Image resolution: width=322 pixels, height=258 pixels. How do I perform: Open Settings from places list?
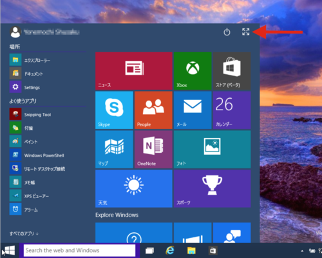click(48, 87)
